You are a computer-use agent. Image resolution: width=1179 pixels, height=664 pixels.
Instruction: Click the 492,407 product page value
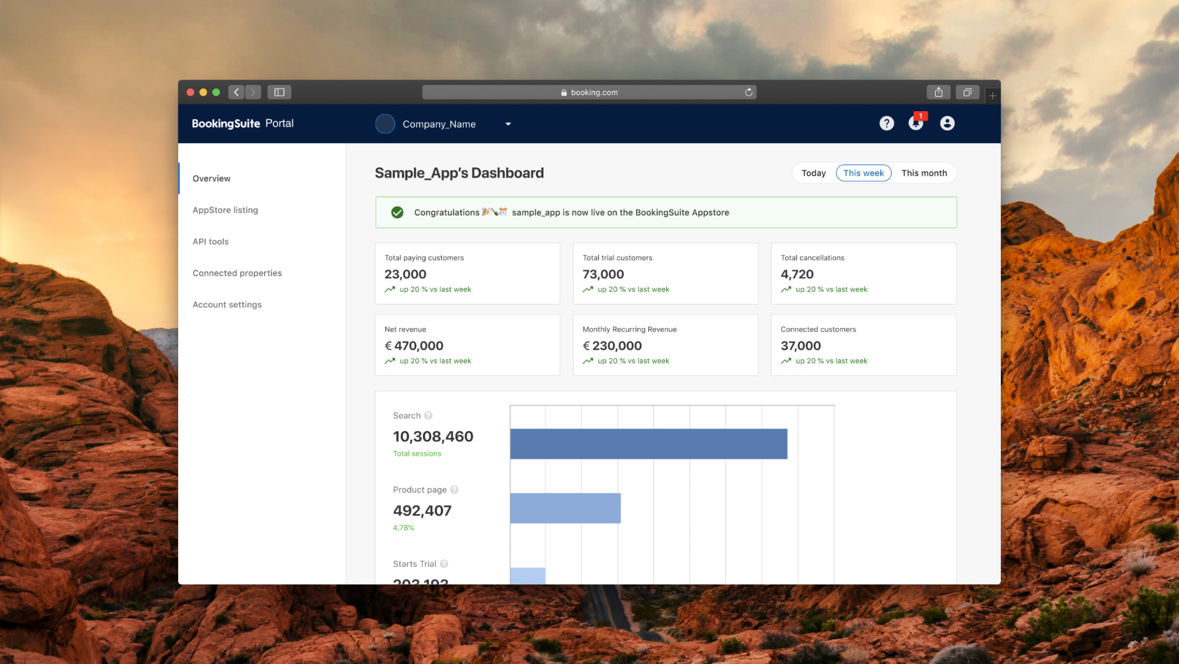coord(422,511)
